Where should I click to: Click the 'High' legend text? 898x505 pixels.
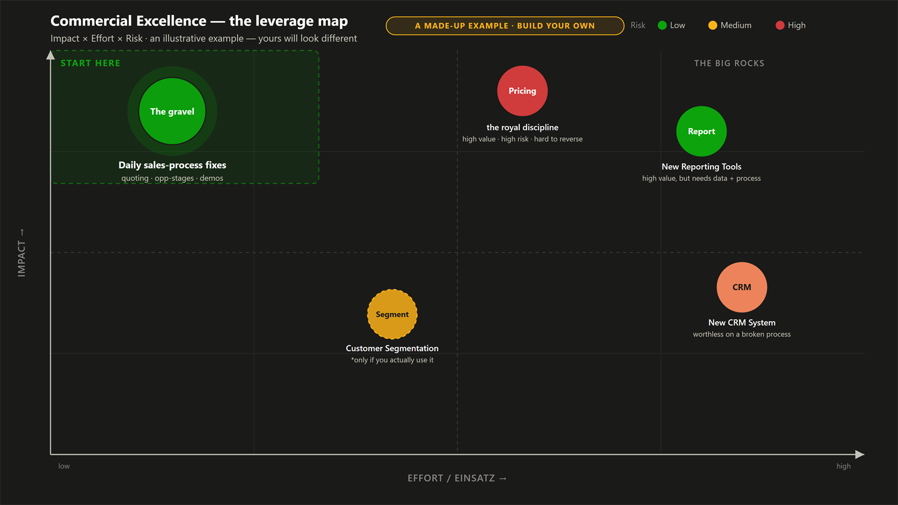coord(796,25)
